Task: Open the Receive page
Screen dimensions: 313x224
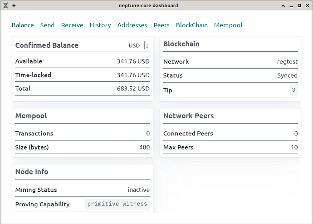Action: click(72, 25)
